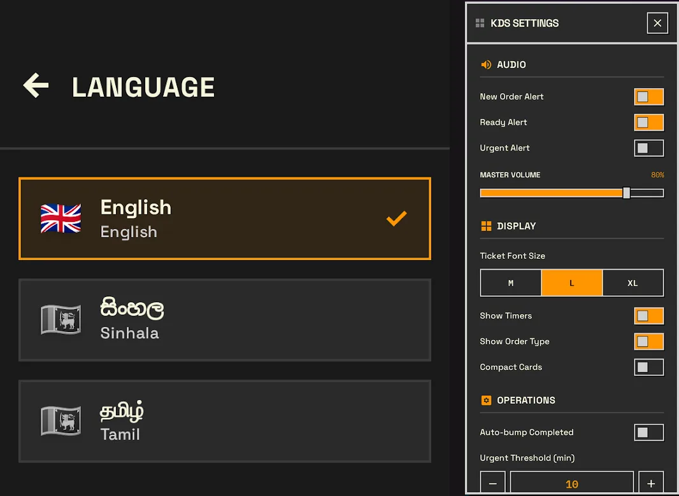
Task: Enable the Compact Cards switch
Action: click(x=648, y=367)
